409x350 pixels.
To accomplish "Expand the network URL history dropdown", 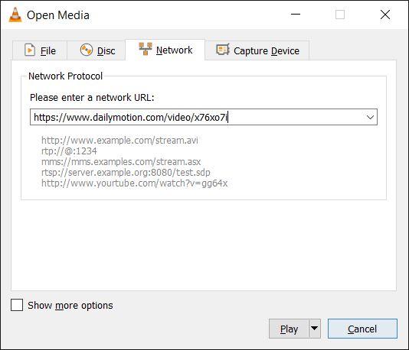I will 370,117.
